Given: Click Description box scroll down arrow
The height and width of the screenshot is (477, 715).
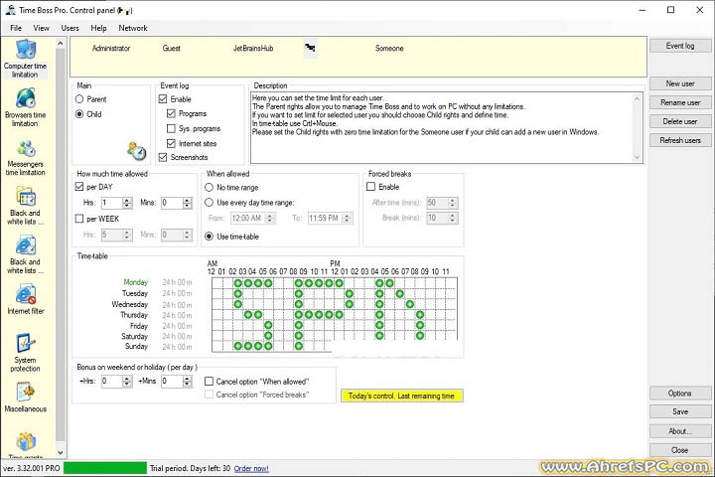Looking at the screenshot, I should pos(637,157).
